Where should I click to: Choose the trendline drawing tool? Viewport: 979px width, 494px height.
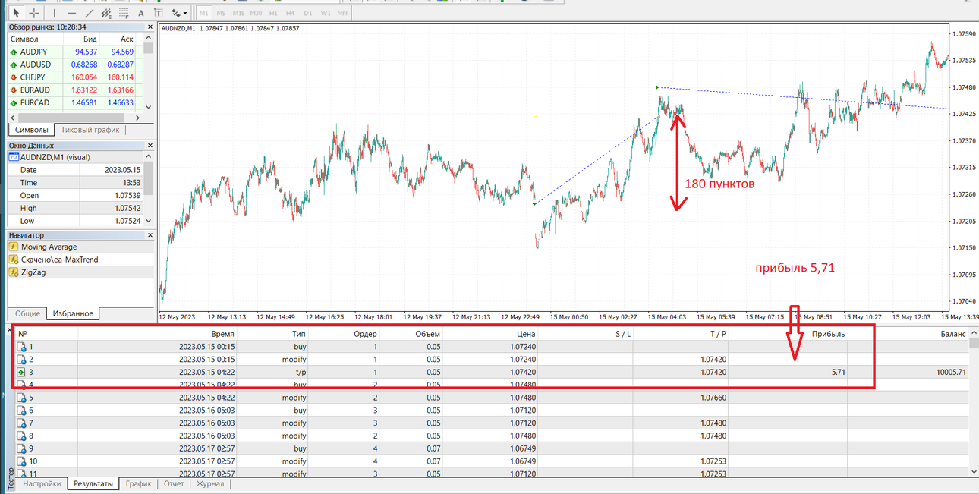click(90, 13)
